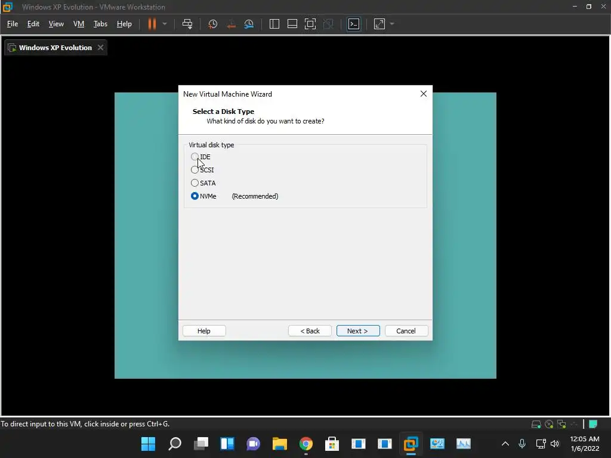Show hidden system tray icons chevron
Image resolution: width=611 pixels, height=458 pixels.
click(x=505, y=444)
